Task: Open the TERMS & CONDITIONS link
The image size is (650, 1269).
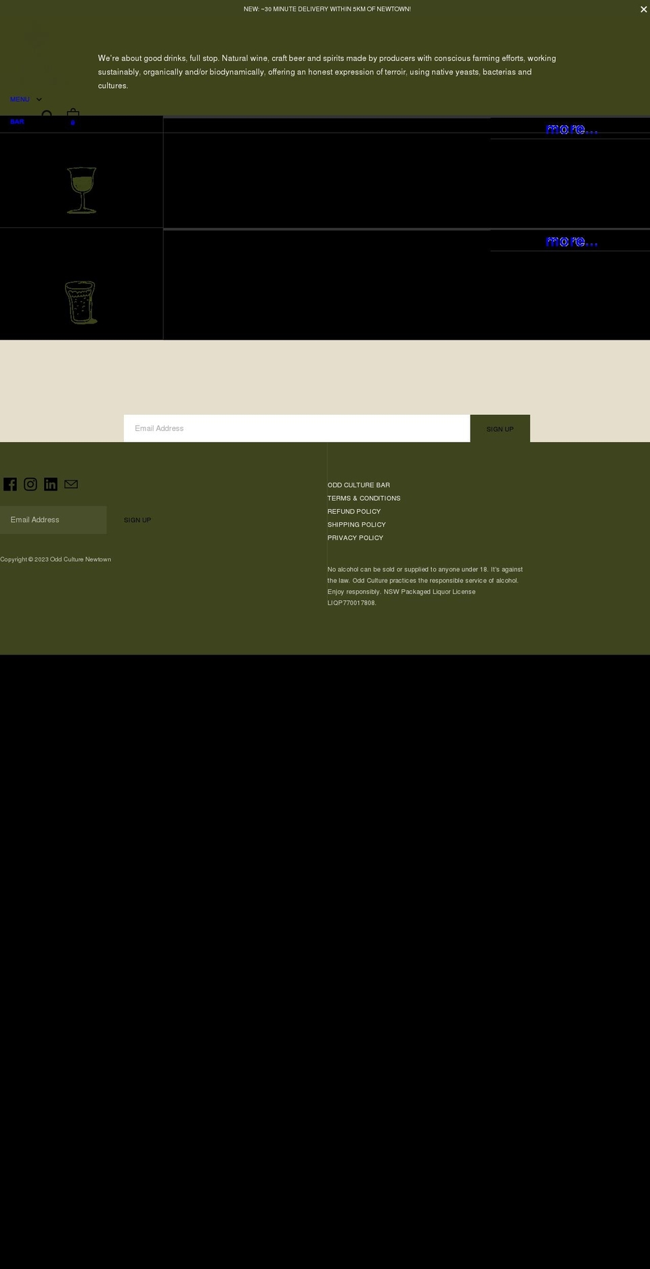Action: pos(364,498)
